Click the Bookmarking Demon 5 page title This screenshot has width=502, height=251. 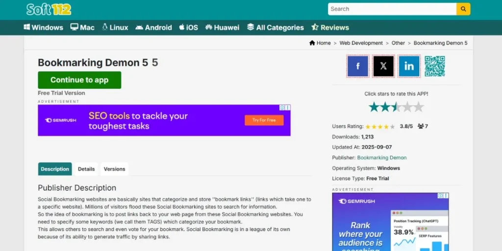click(x=98, y=63)
